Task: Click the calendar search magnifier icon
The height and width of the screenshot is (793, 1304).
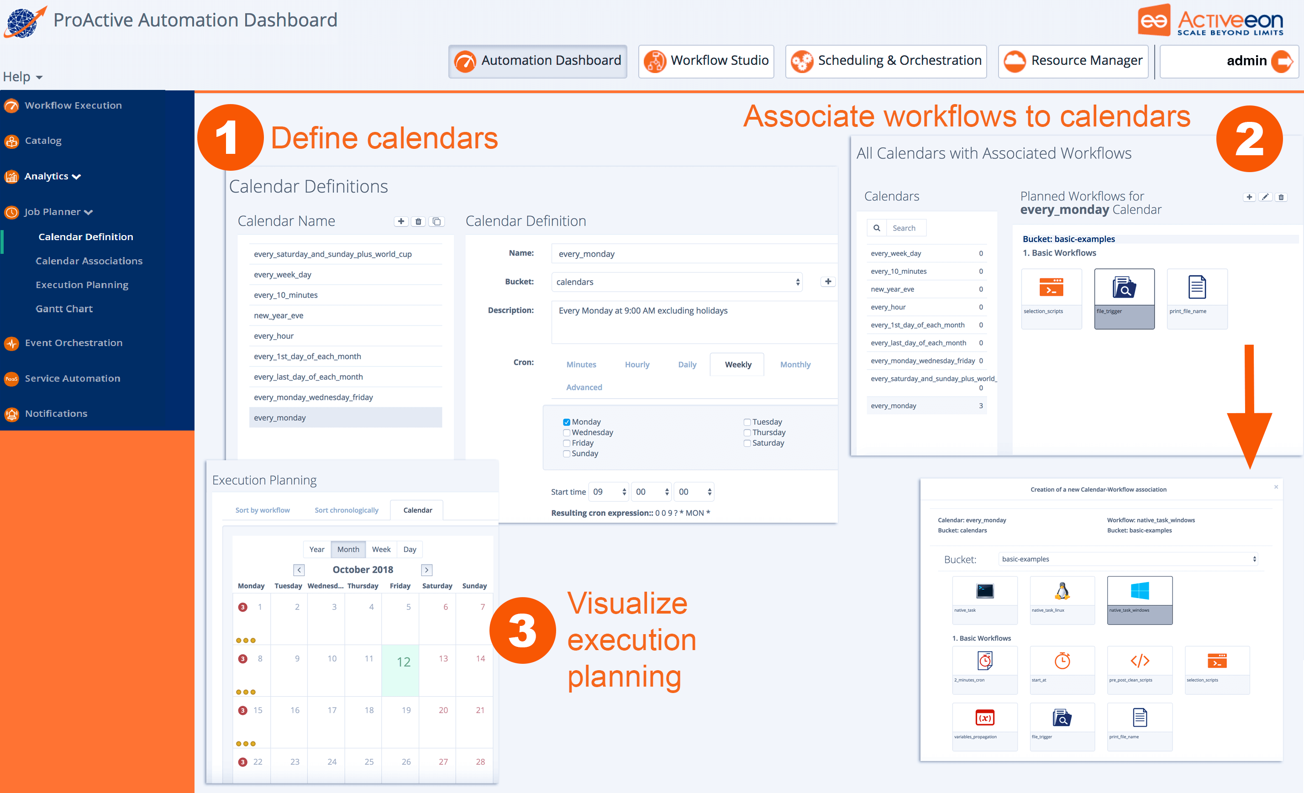Action: click(876, 228)
